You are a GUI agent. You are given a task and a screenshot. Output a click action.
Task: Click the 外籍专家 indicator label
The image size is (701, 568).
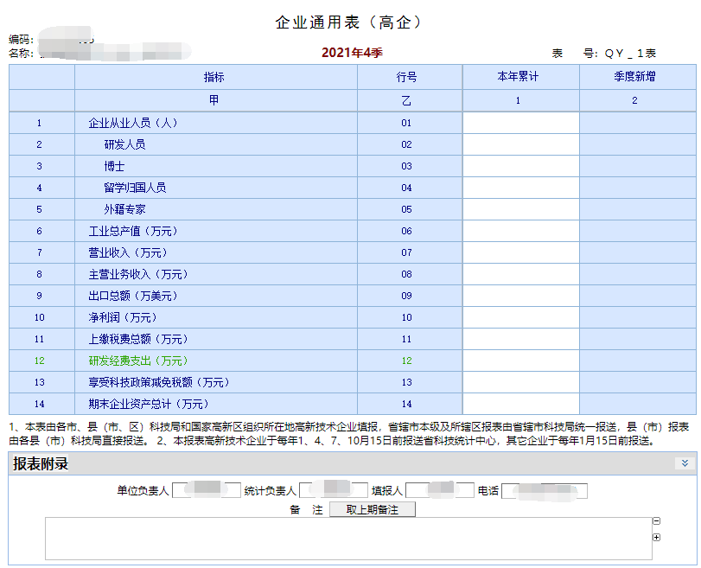pyautogui.click(x=124, y=209)
